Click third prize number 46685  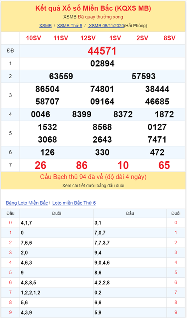pyautogui.click(x=157, y=102)
